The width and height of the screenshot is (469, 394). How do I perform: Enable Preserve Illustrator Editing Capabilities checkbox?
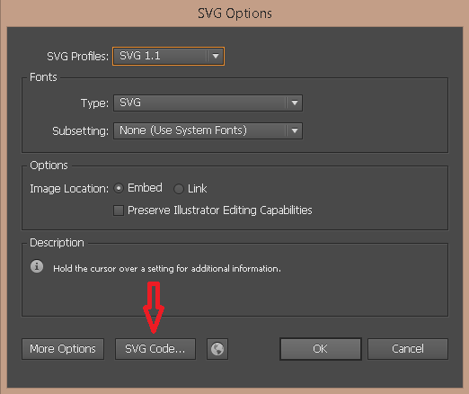[x=119, y=210]
